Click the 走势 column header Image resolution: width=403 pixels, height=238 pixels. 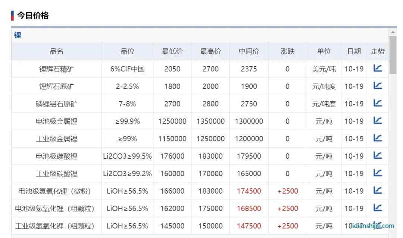point(378,51)
